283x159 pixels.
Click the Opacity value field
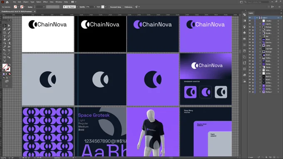click(89, 7)
